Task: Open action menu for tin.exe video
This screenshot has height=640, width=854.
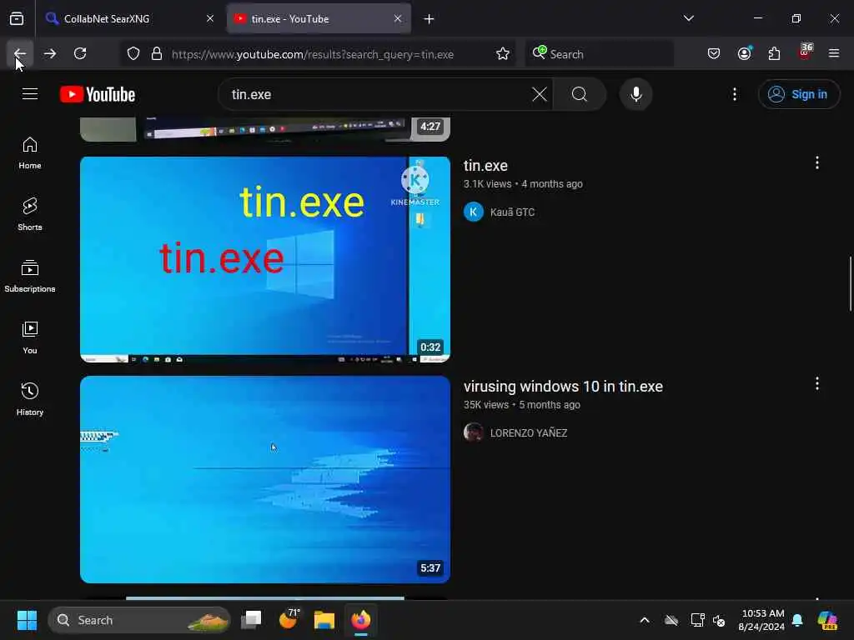Action: [817, 162]
